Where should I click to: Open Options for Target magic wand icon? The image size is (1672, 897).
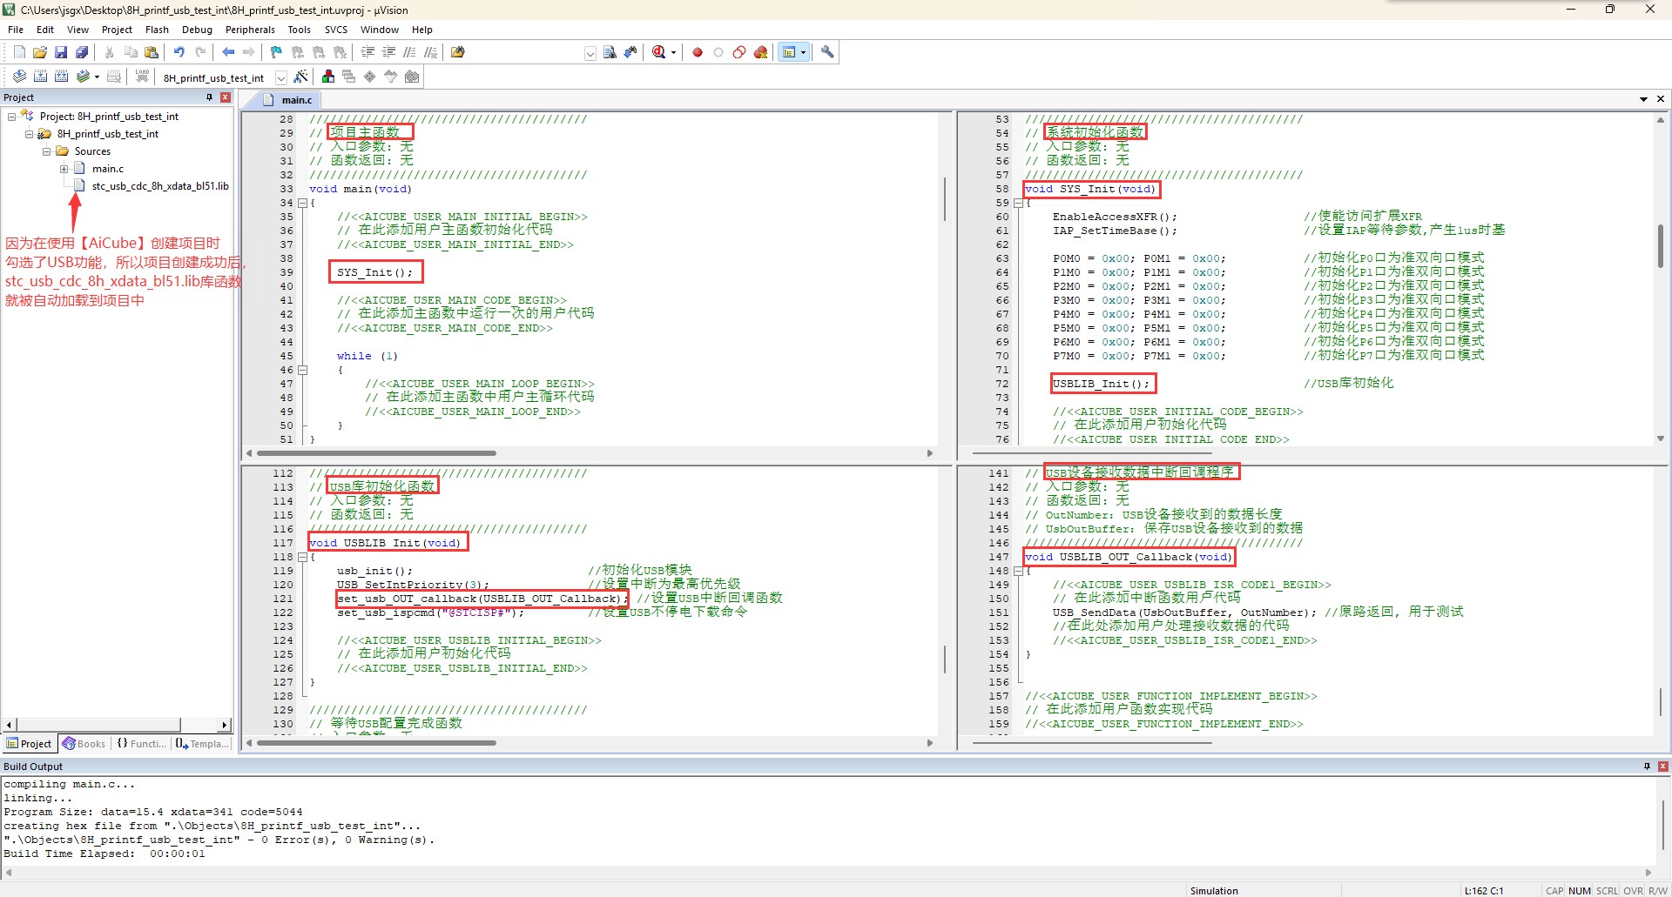point(301,77)
